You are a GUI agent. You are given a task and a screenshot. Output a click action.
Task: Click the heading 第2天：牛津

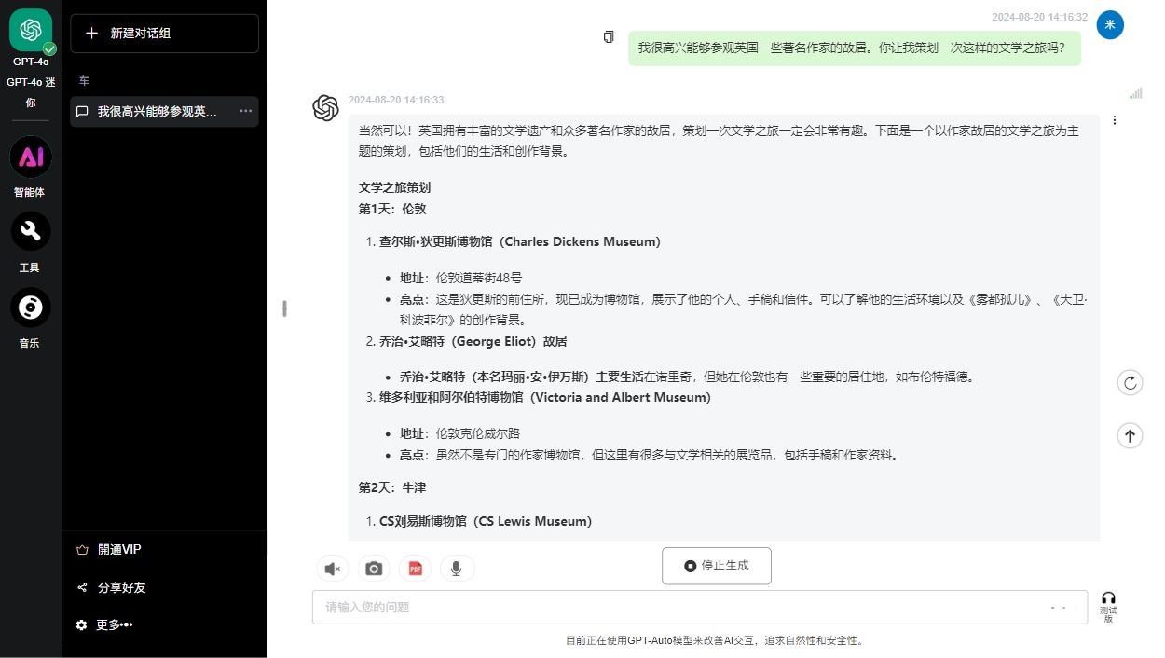click(392, 487)
